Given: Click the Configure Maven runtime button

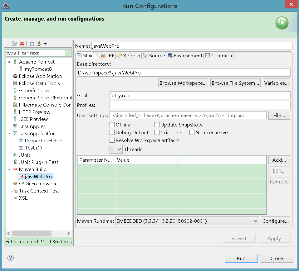Looking at the screenshot, I should click(x=276, y=221).
